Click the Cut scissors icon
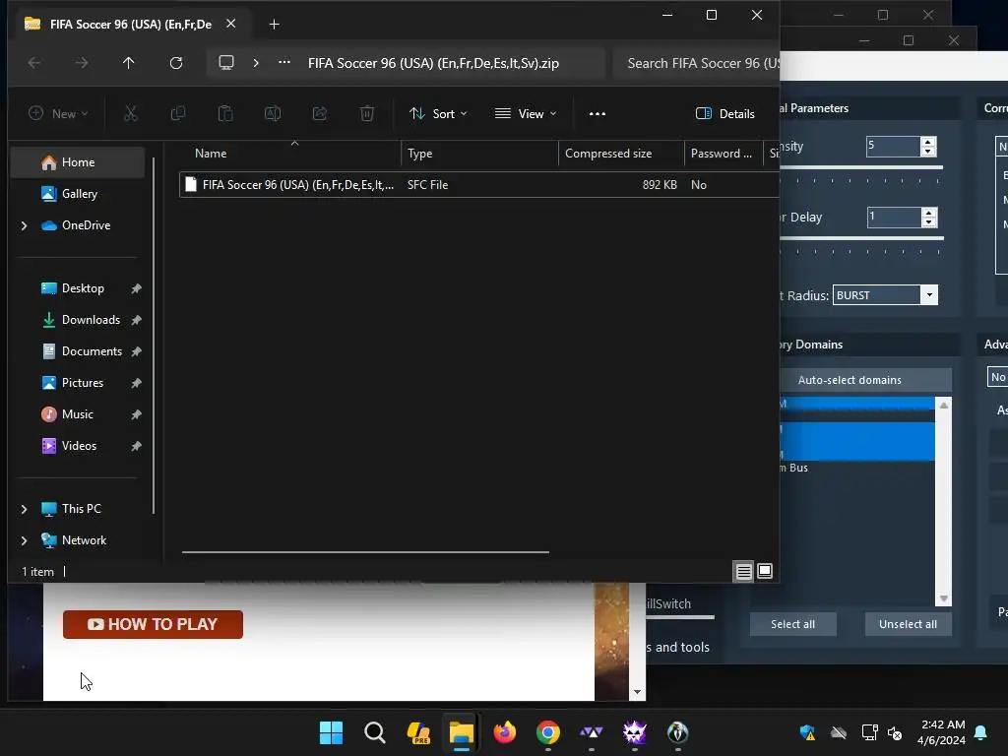This screenshot has width=1008, height=756. 131,114
